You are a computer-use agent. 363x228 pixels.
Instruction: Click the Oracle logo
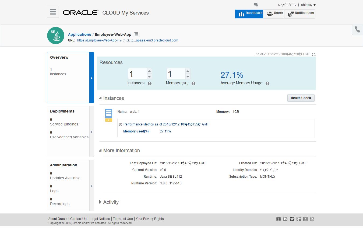click(81, 13)
